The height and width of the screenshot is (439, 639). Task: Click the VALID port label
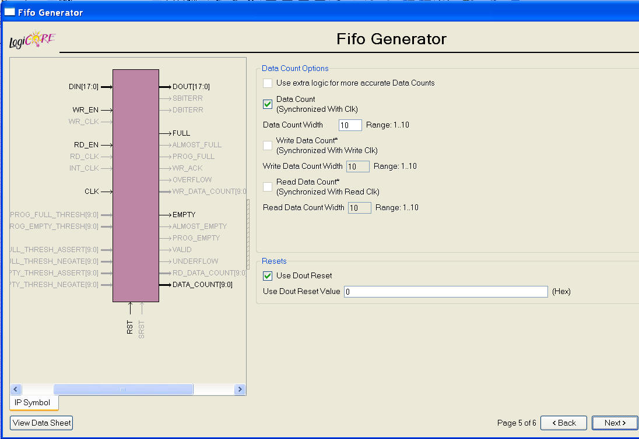pos(182,250)
